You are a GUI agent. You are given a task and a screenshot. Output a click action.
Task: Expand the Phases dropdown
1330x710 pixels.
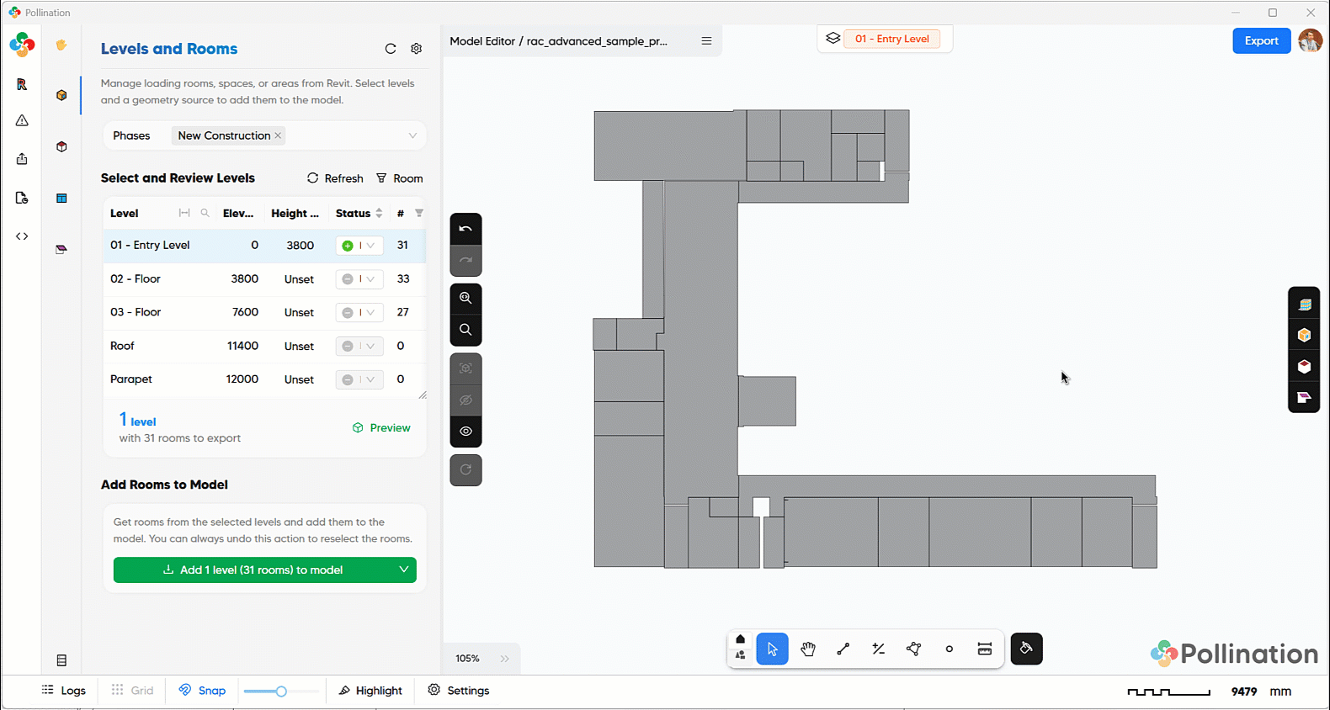click(412, 135)
